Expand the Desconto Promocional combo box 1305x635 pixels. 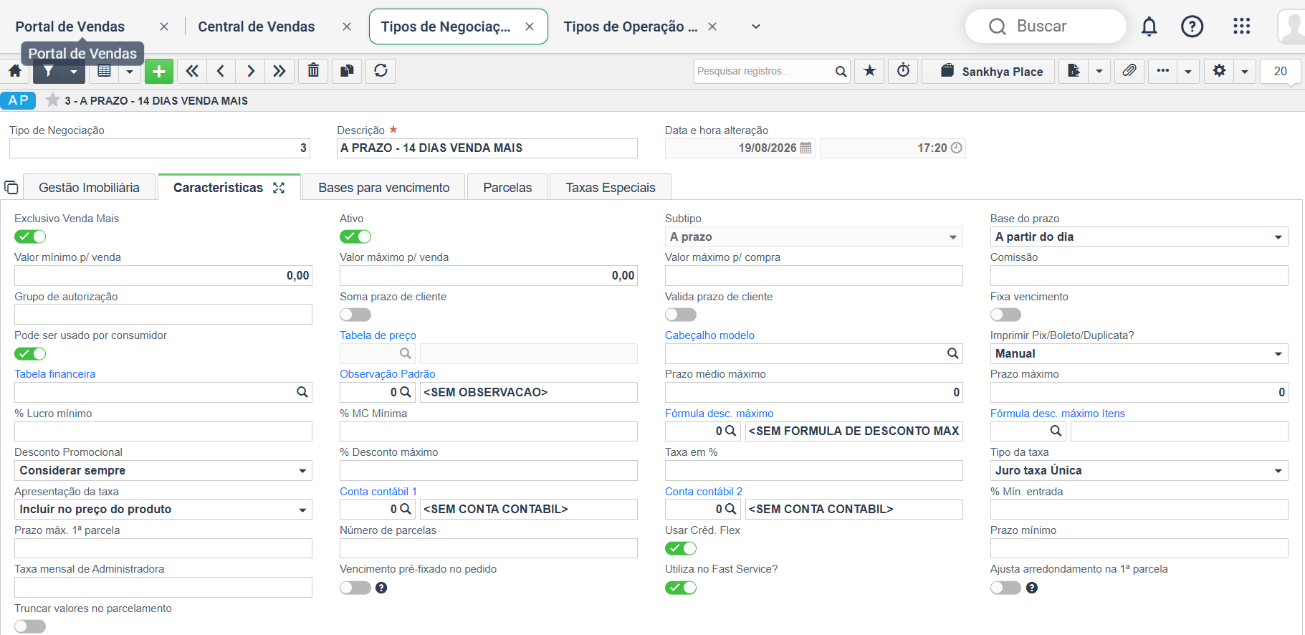point(163,470)
